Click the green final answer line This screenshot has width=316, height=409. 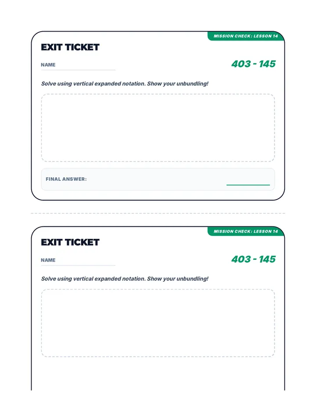(248, 185)
